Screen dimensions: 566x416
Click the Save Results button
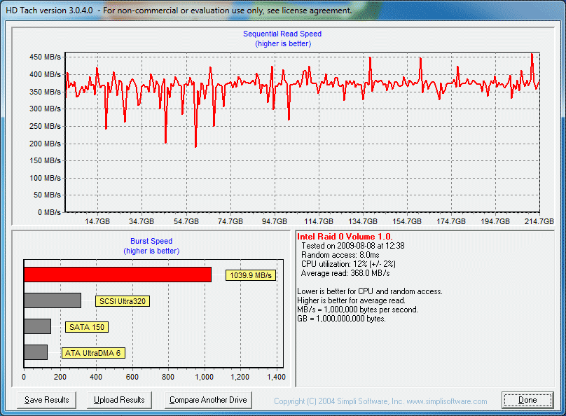[x=46, y=400]
